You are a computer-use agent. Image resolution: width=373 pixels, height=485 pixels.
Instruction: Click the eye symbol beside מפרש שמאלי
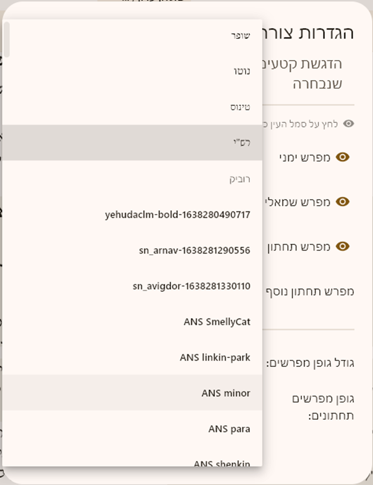point(344,202)
